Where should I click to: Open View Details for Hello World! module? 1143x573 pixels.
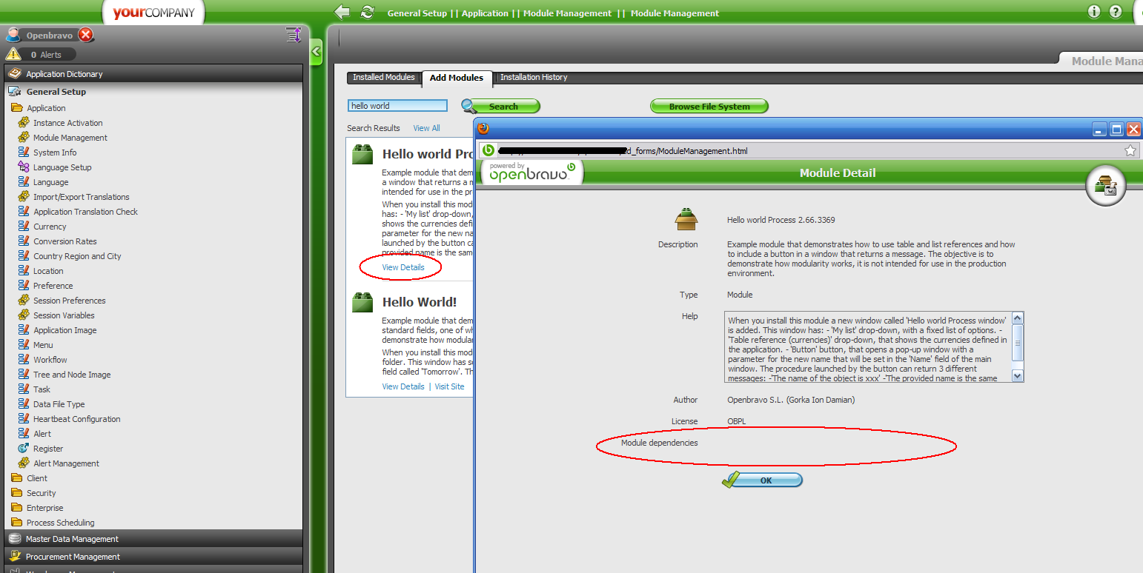pyautogui.click(x=403, y=386)
